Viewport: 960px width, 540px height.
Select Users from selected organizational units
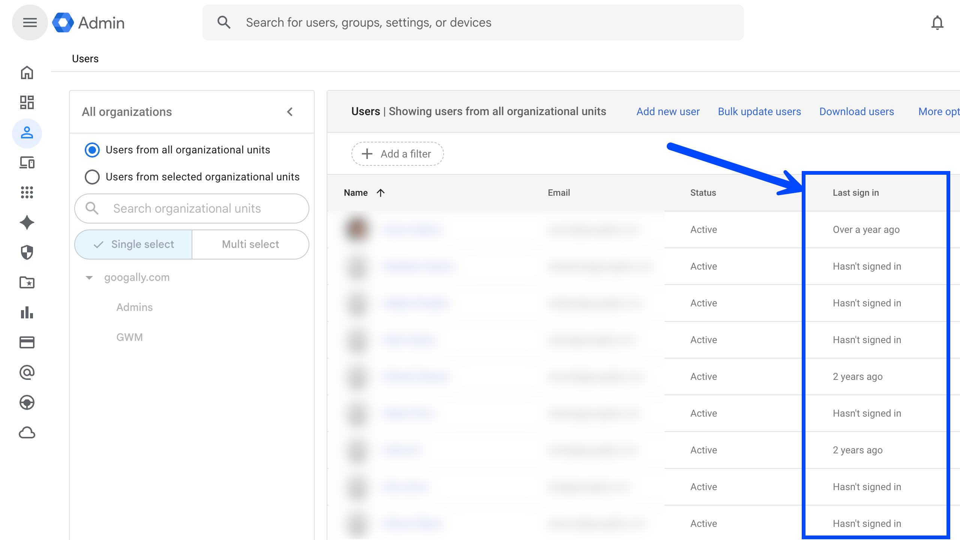pyautogui.click(x=92, y=177)
